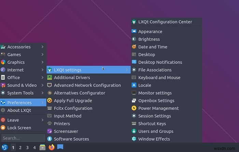This screenshot has width=239, height=152.
Task: Open Session Settings entry
Action: pyautogui.click(x=167, y=116)
